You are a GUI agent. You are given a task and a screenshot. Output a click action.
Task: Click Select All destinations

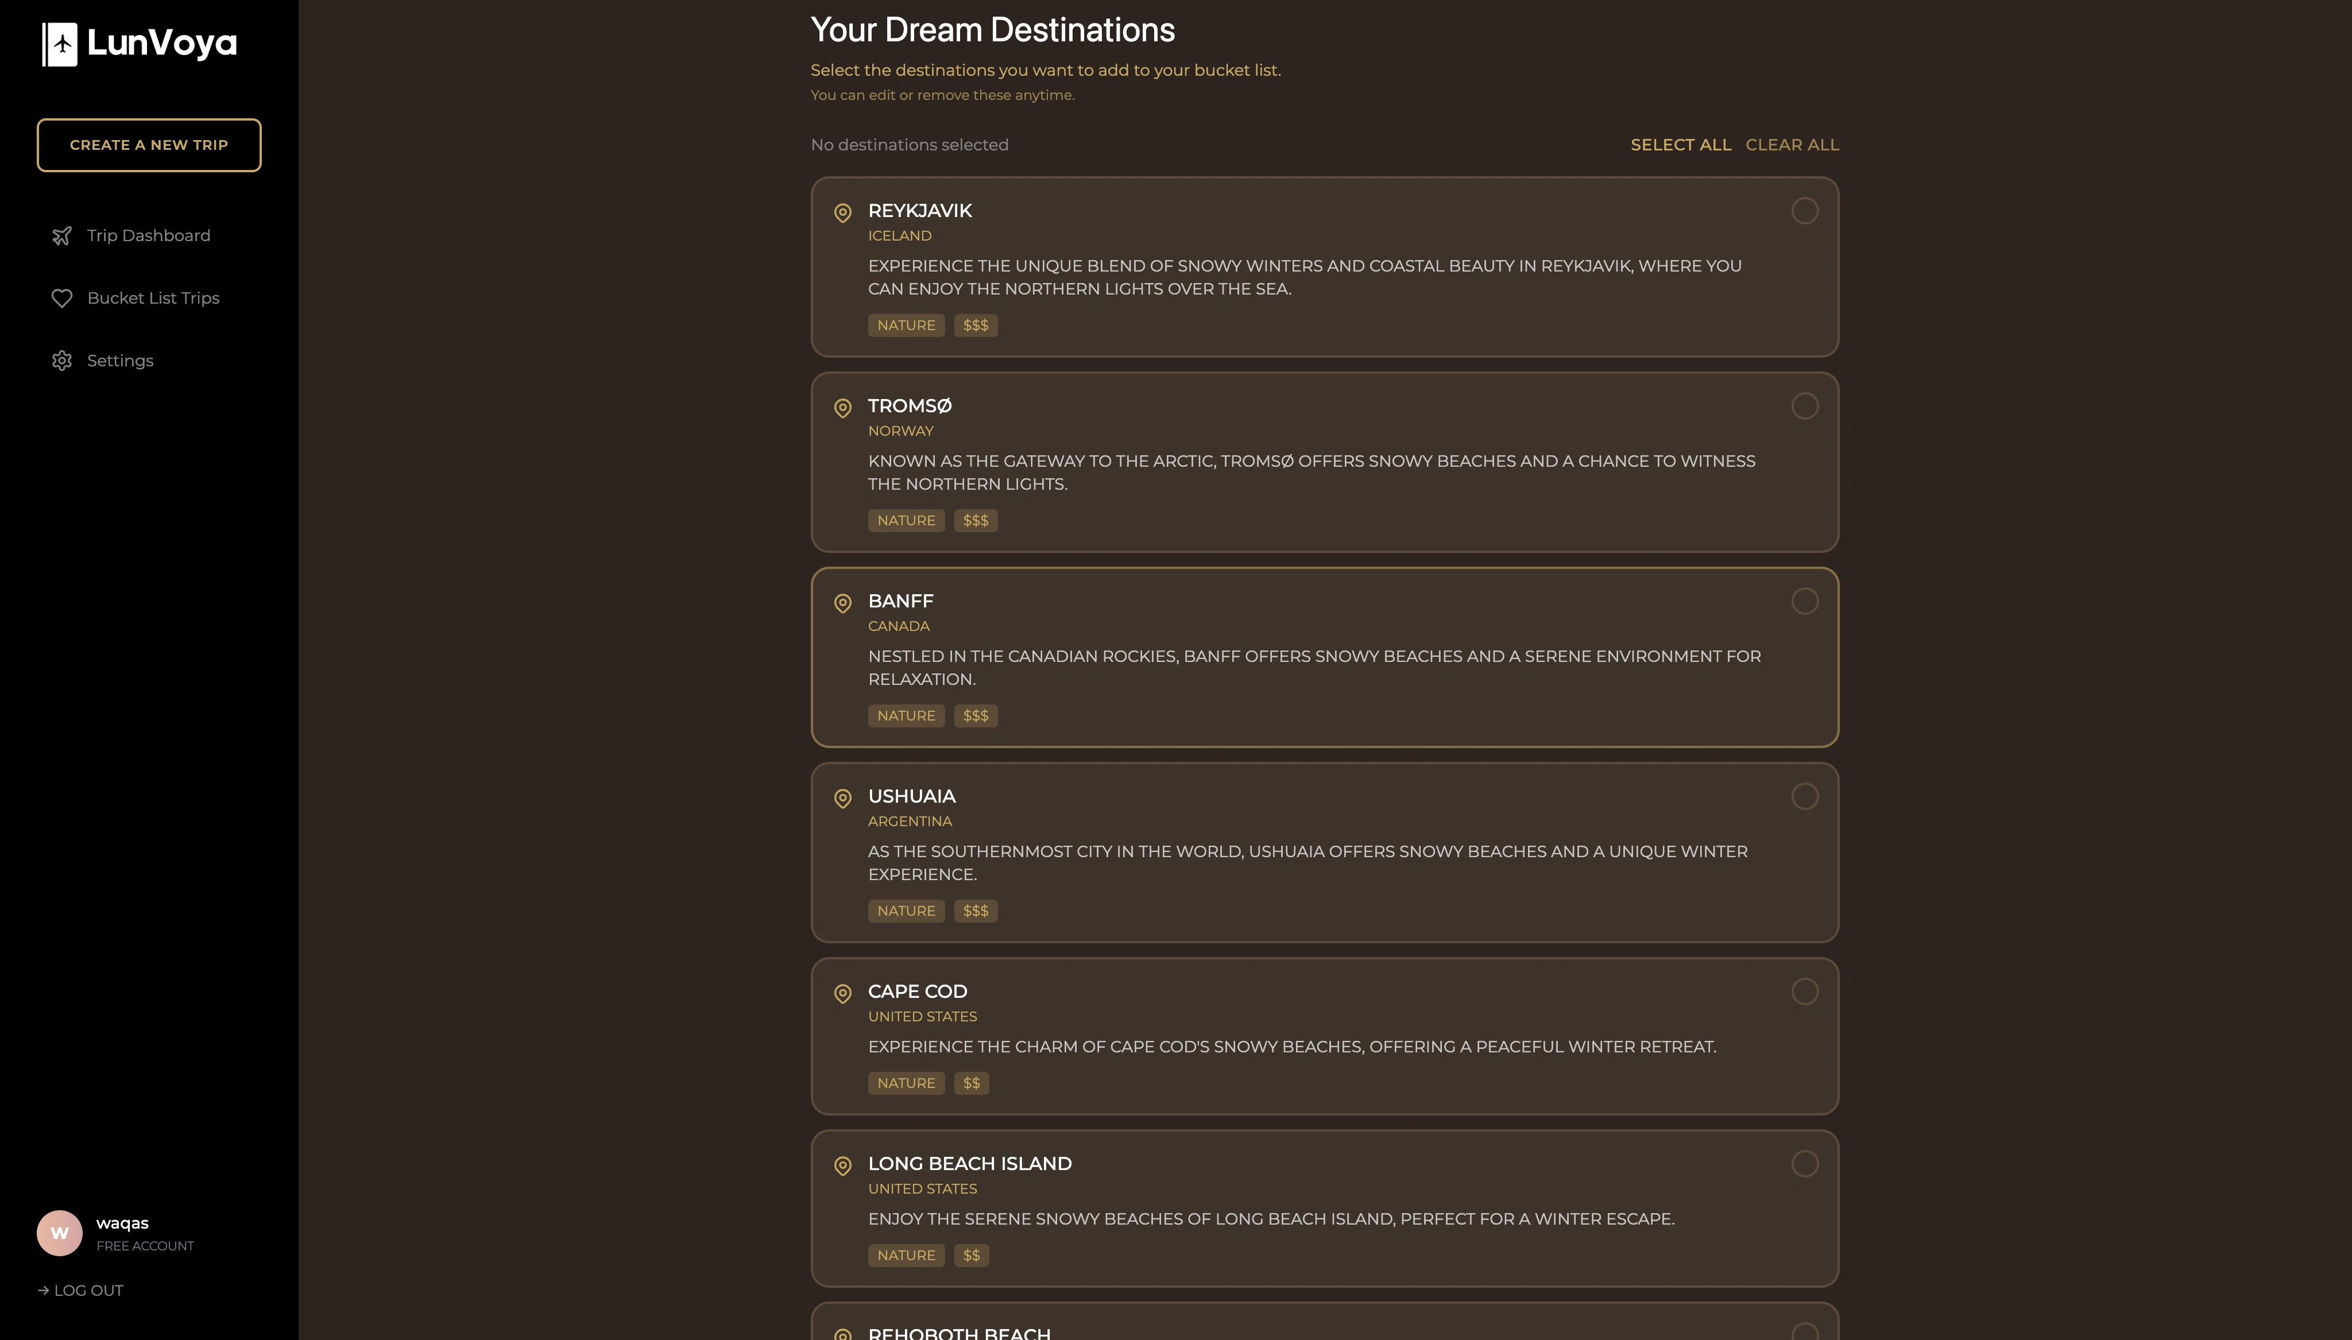1680,145
